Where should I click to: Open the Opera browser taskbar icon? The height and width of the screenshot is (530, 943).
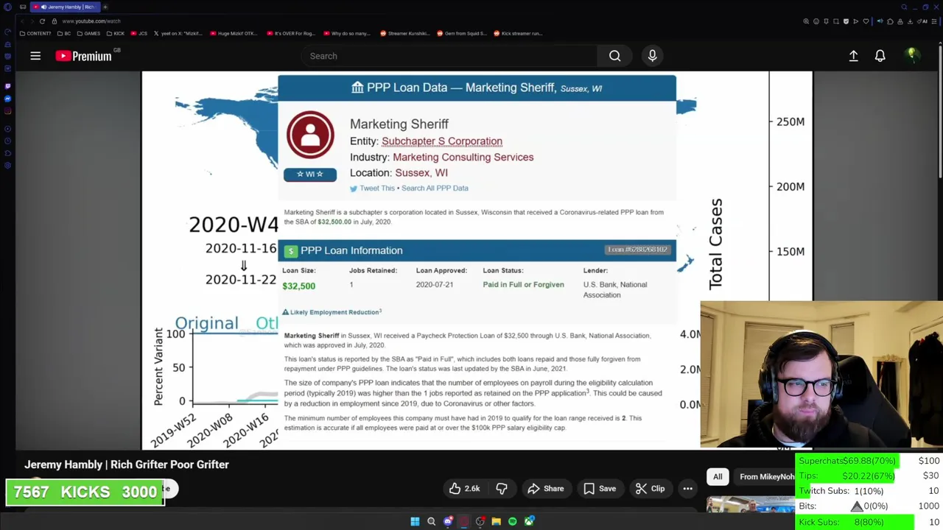click(464, 522)
